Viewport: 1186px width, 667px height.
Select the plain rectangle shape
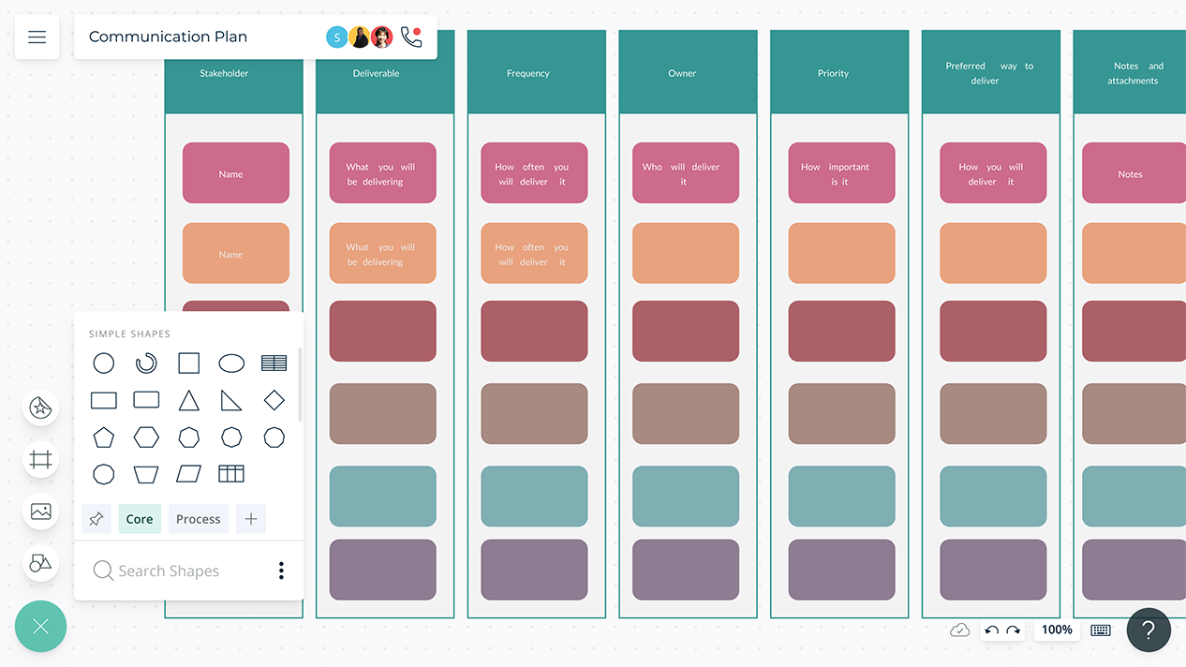[x=104, y=401]
